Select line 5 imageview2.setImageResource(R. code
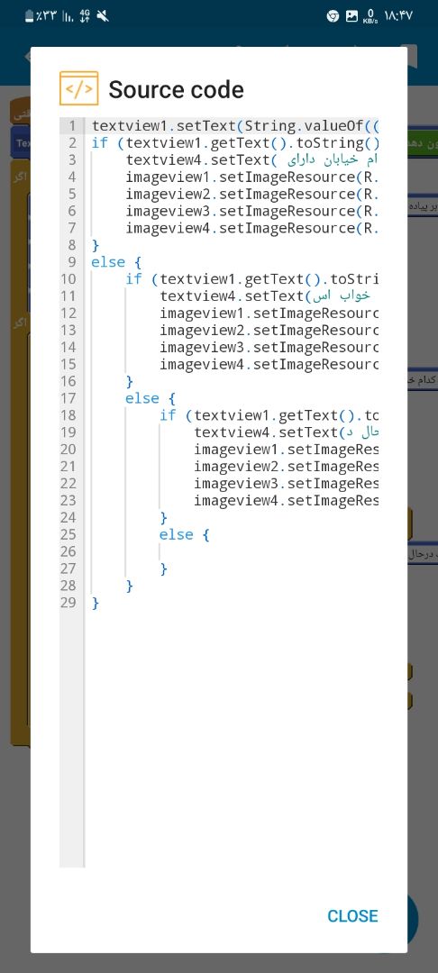Viewport: 438px width, 973px height. 251,194
